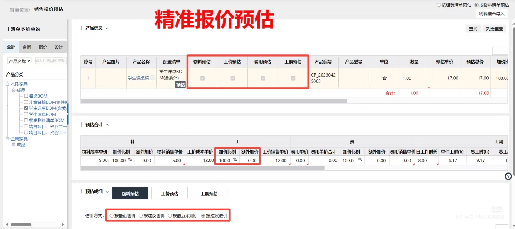
Task: Select the 按组装清单预估 radio option
Action: point(439,5)
